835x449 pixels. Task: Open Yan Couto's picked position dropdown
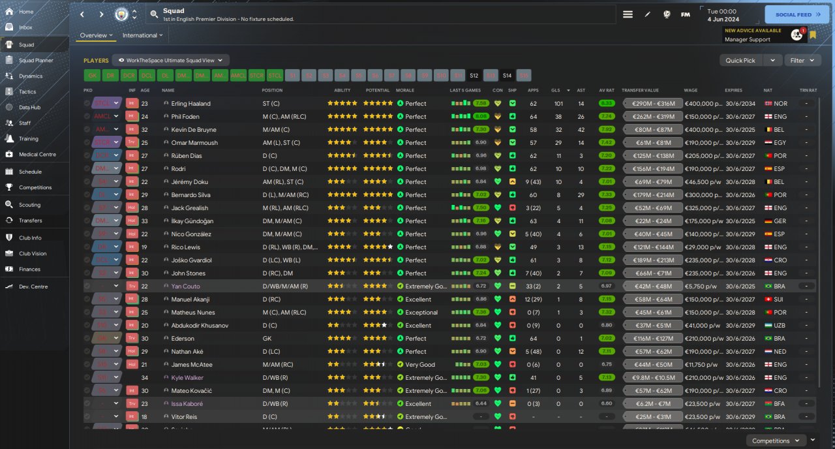point(107,286)
